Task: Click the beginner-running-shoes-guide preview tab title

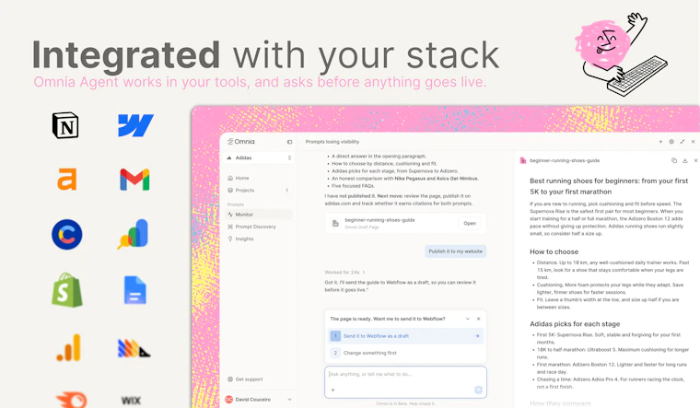Action: tap(565, 160)
